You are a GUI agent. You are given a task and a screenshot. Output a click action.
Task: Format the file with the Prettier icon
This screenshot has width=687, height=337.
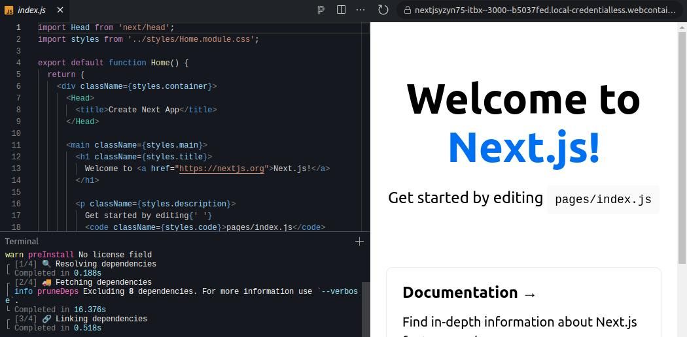coord(321,10)
